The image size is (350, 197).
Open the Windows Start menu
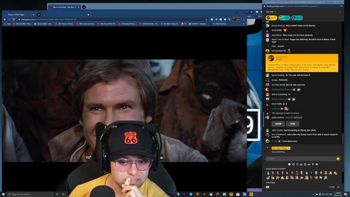pos(3,194)
